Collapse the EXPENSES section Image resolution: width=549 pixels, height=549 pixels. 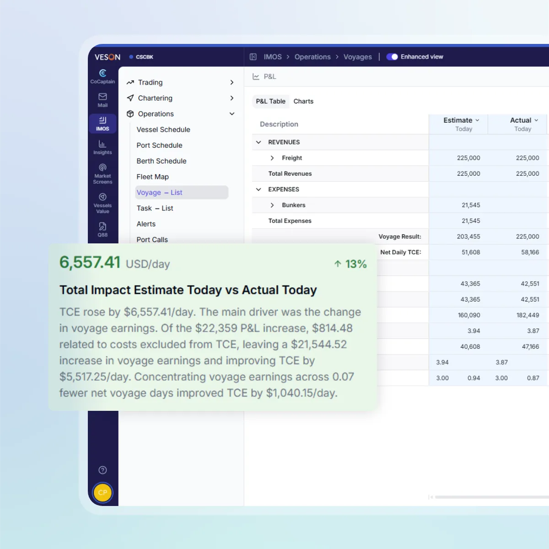coord(258,189)
